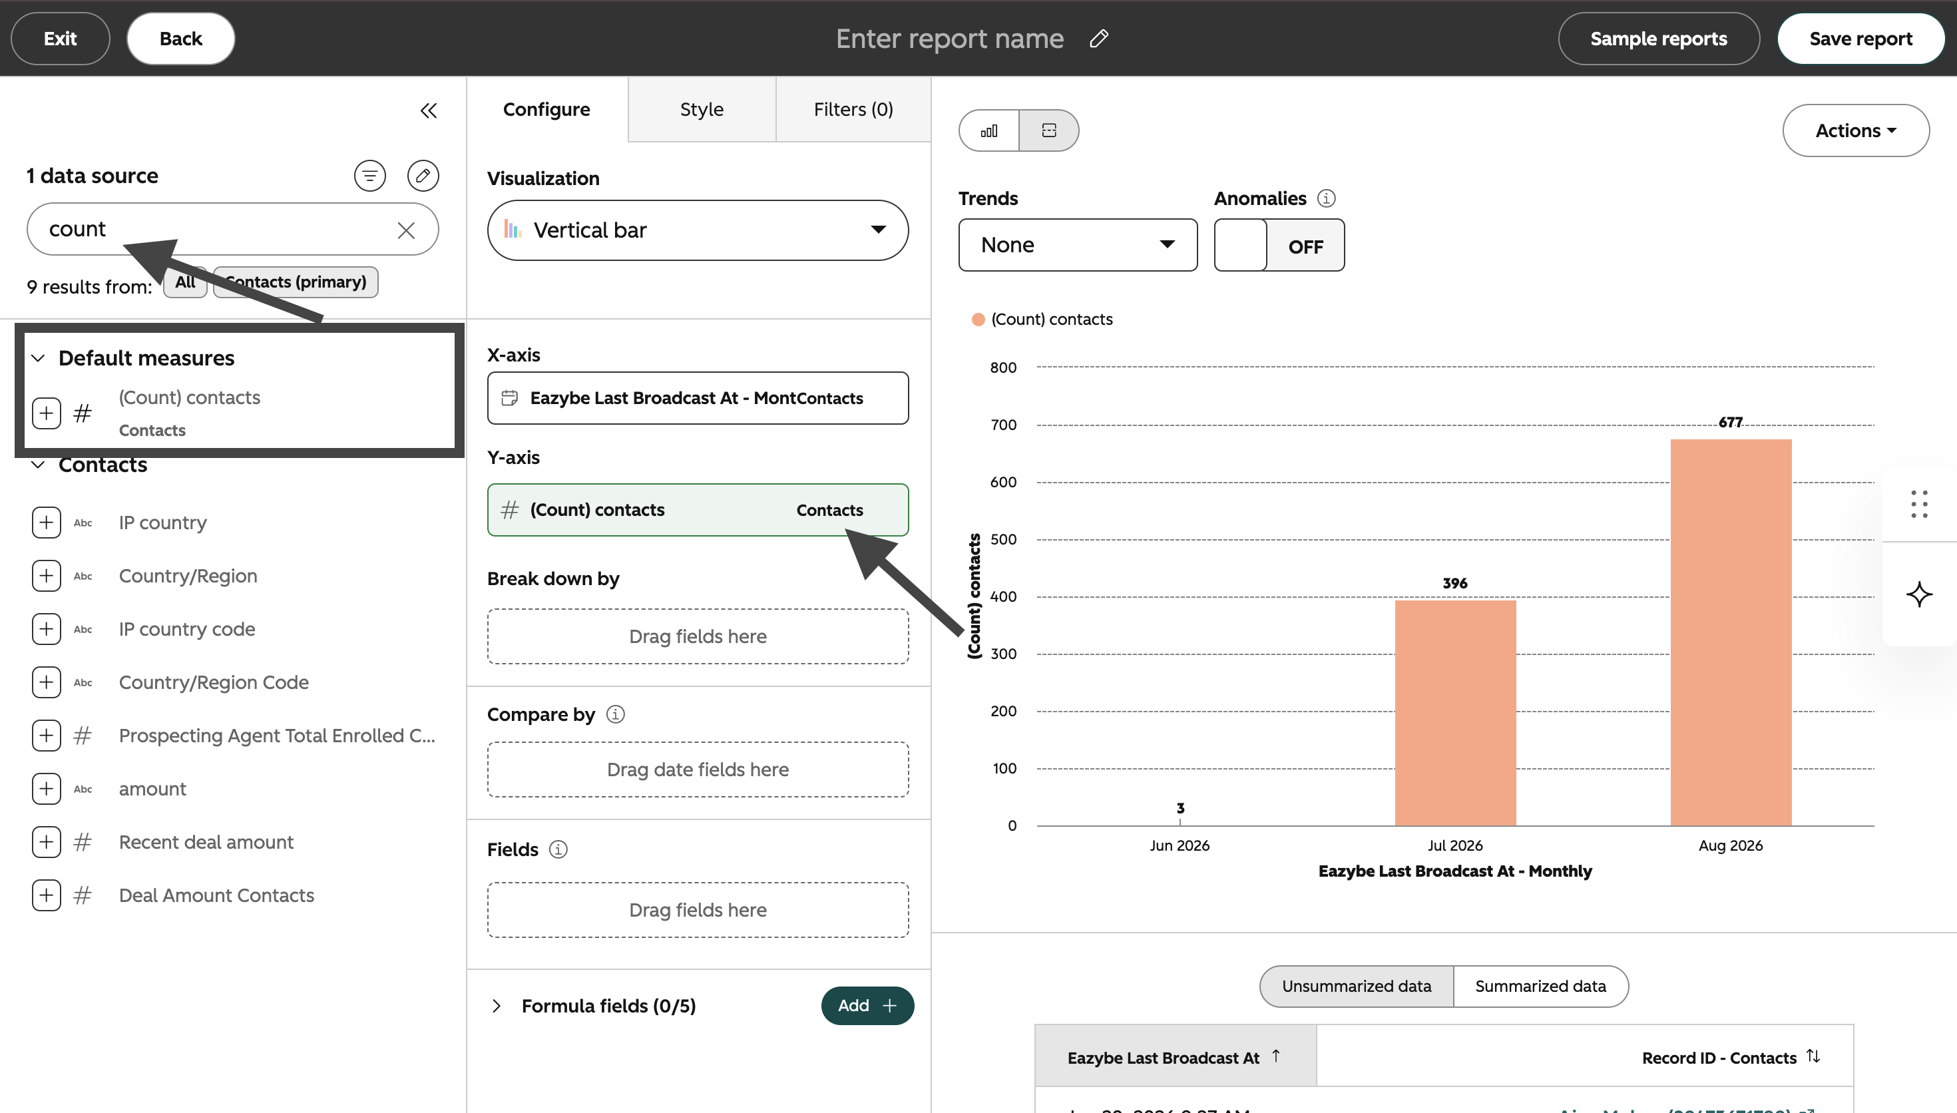Add the Recent deal amount field

(47, 841)
